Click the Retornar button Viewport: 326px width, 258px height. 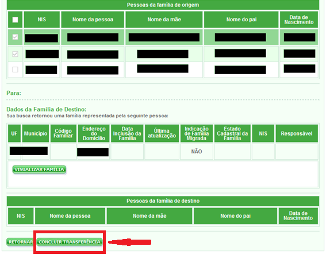point(20,242)
